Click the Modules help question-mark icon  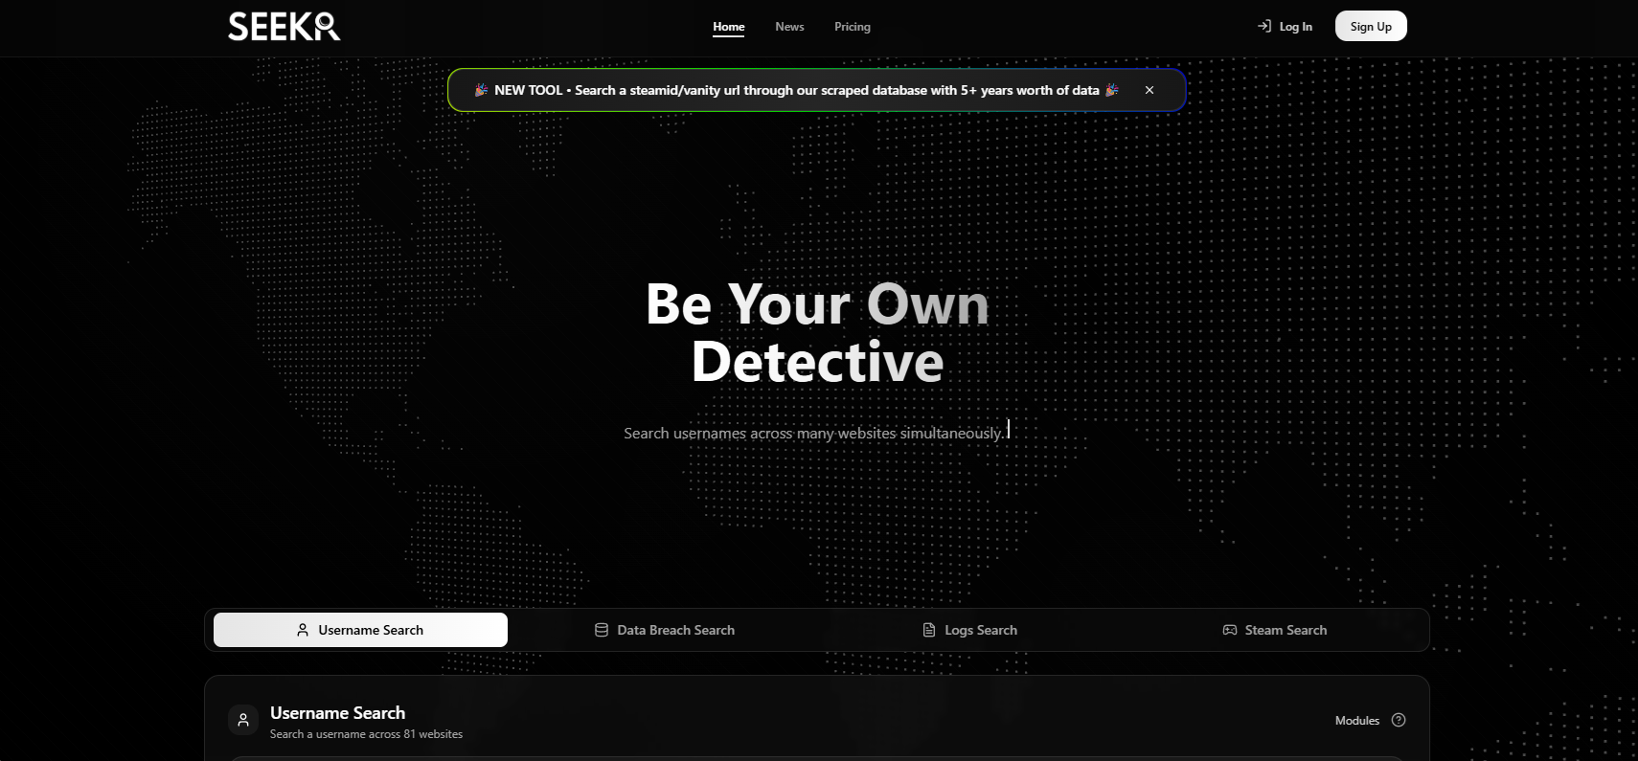1399,720
